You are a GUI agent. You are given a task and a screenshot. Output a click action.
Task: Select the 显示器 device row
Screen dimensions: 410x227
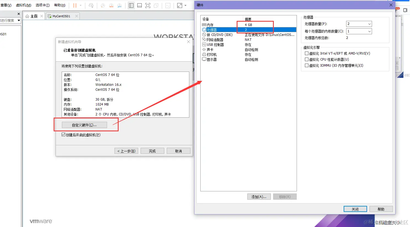(249, 59)
